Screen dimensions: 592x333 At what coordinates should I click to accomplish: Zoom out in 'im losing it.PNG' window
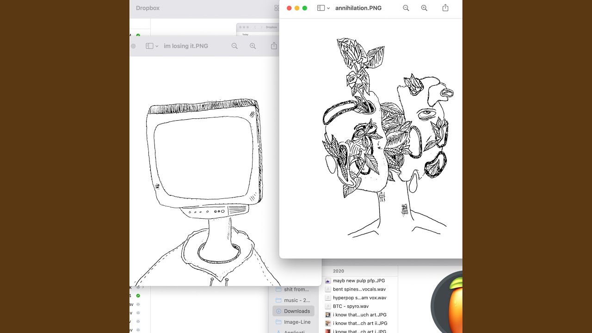coord(234,46)
